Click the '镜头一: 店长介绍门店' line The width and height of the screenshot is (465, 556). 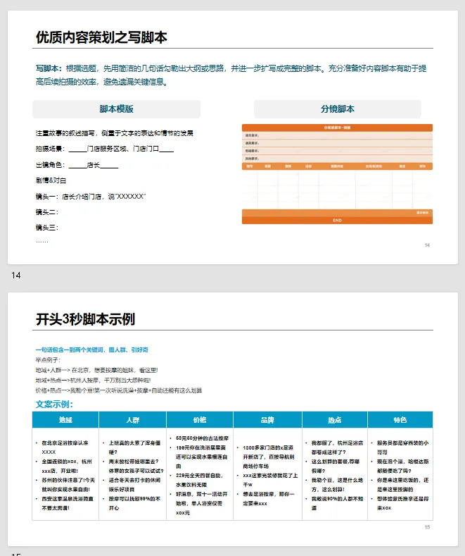[91, 196]
